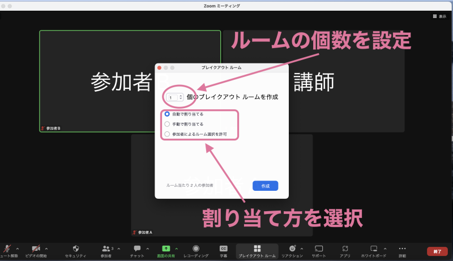Click the green share screen icon

coord(166,249)
